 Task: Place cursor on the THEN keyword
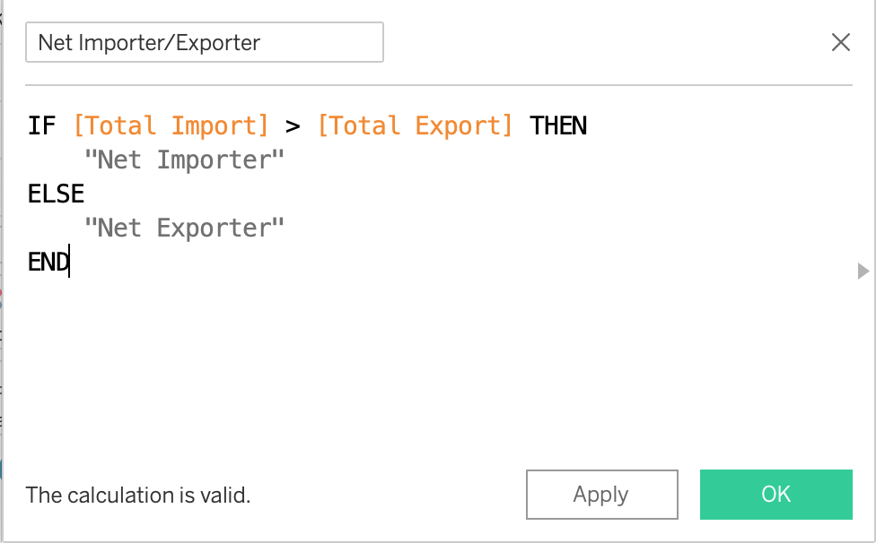pyautogui.click(x=558, y=125)
